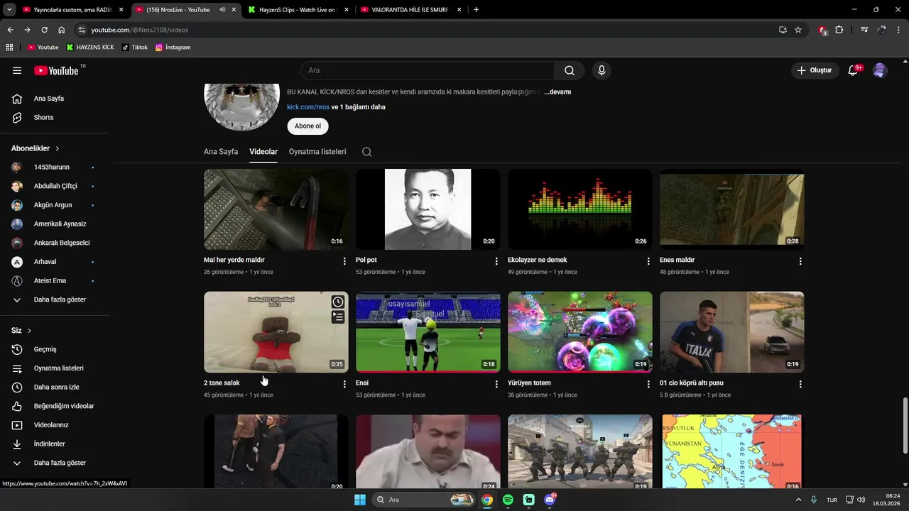The image size is (909, 511).
Task: Open the YouTube hamburger guide menu
Action: [x=17, y=70]
